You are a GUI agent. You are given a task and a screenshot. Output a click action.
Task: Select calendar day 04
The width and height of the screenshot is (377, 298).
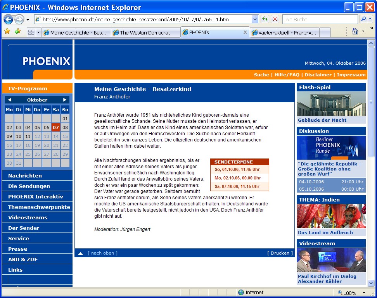(x=28, y=127)
